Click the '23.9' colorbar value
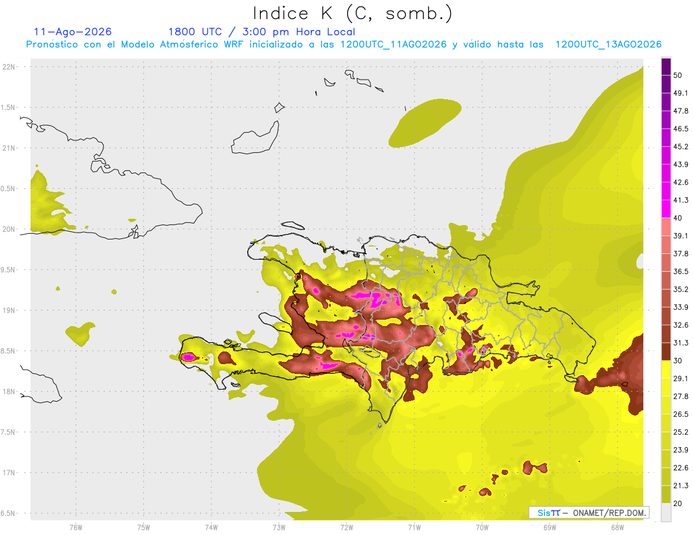 [681, 450]
